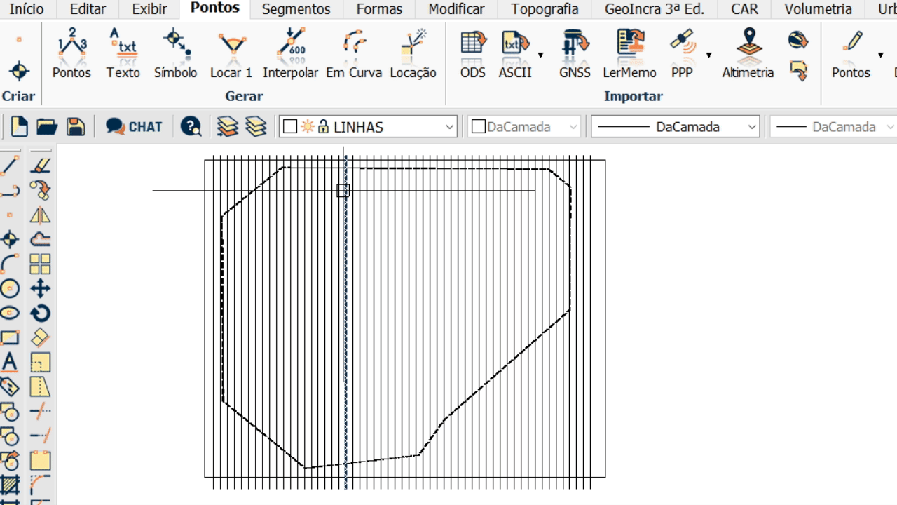Toggle the sun icon for LINHAS layer
Screen dimensions: 897x505
[308, 127]
